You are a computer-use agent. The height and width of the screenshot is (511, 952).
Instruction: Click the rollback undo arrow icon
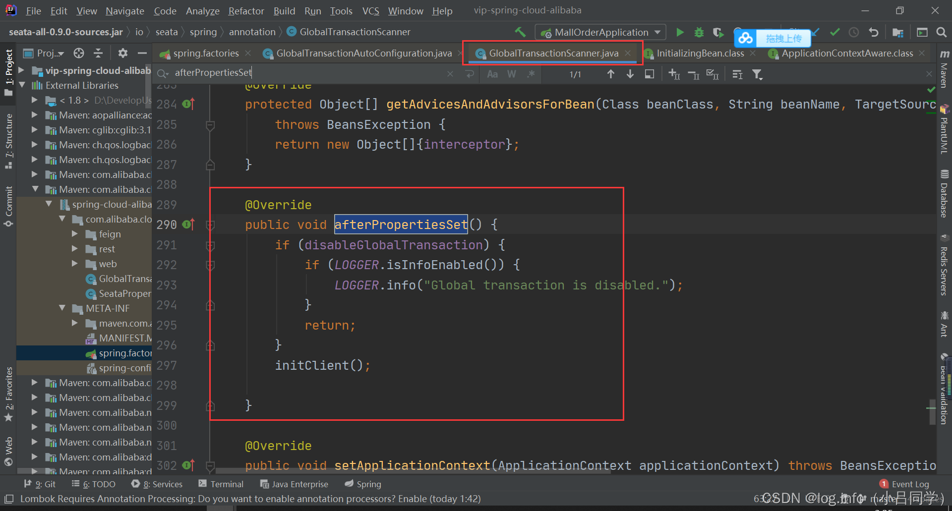tap(874, 32)
